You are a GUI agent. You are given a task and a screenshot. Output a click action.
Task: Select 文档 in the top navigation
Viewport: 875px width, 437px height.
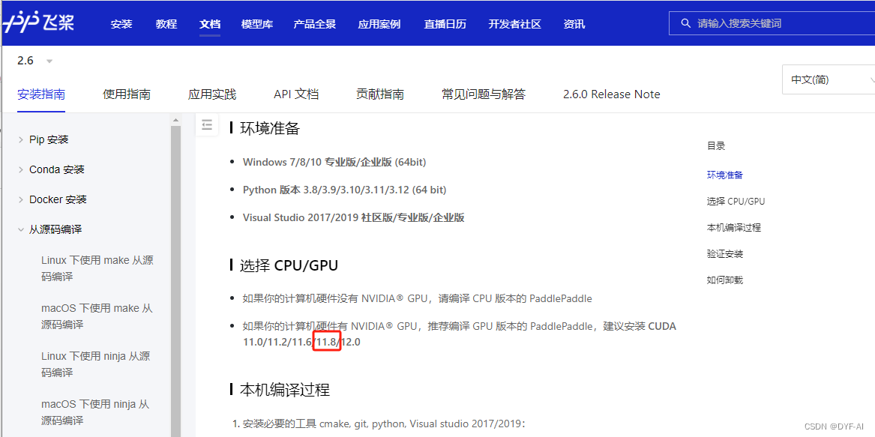(210, 24)
